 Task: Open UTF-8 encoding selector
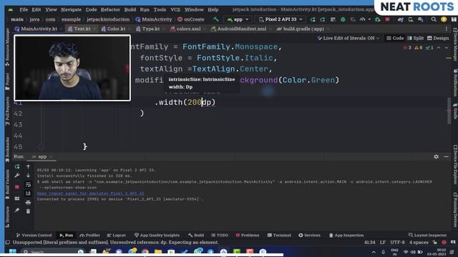(397, 243)
